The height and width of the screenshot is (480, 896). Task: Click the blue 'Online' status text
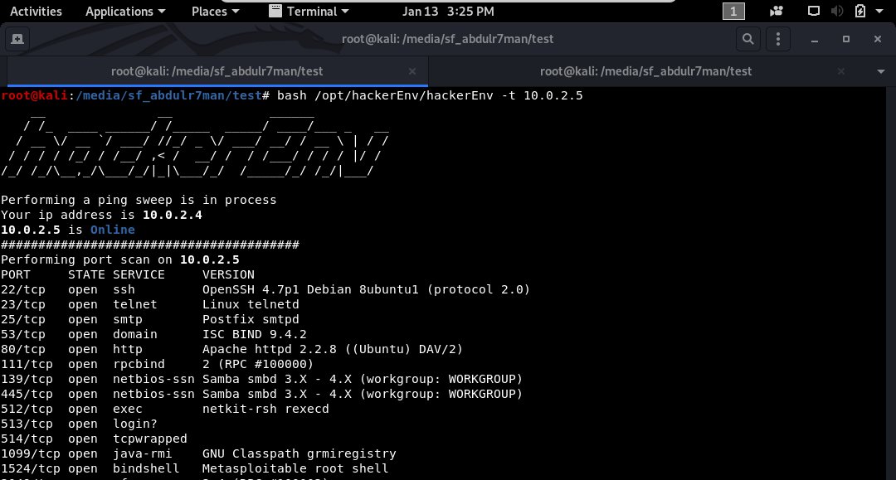click(113, 230)
